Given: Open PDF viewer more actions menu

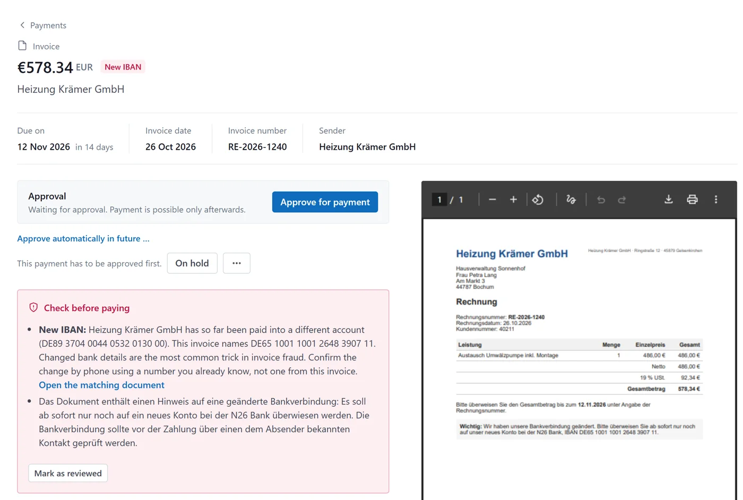Looking at the screenshot, I should [x=716, y=200].
